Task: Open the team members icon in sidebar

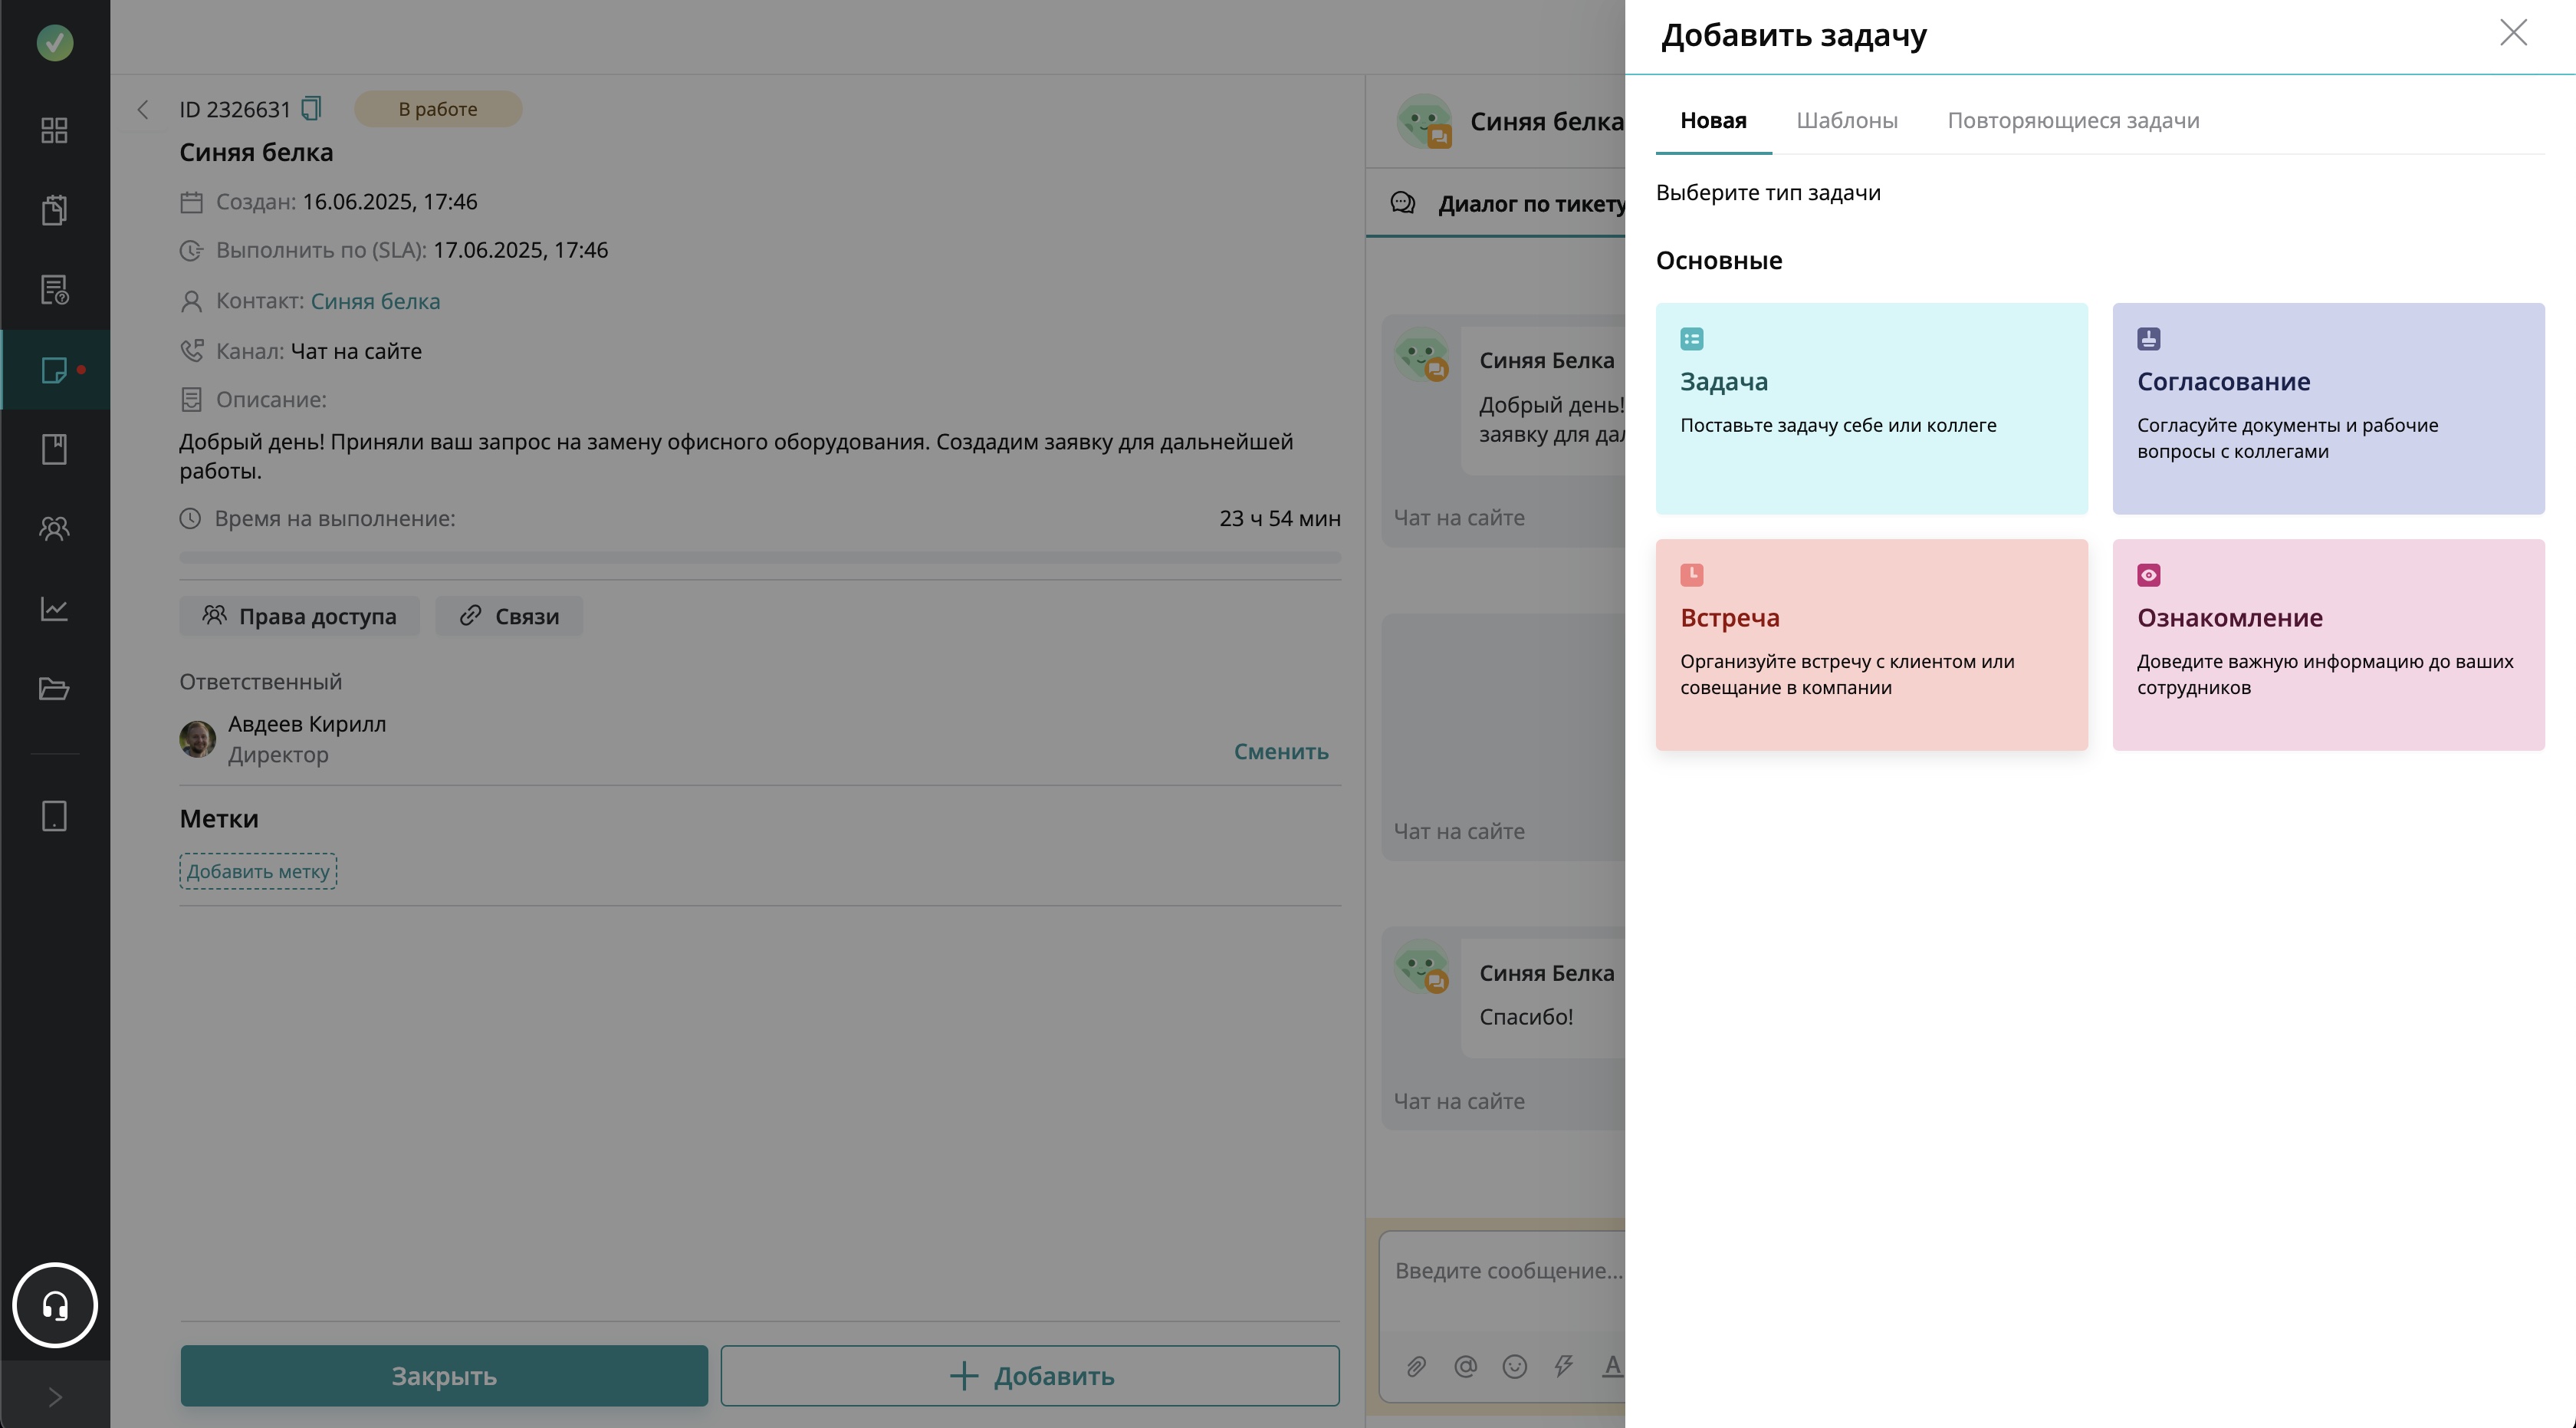Action: pyautogui.click(x=54, y=528)
